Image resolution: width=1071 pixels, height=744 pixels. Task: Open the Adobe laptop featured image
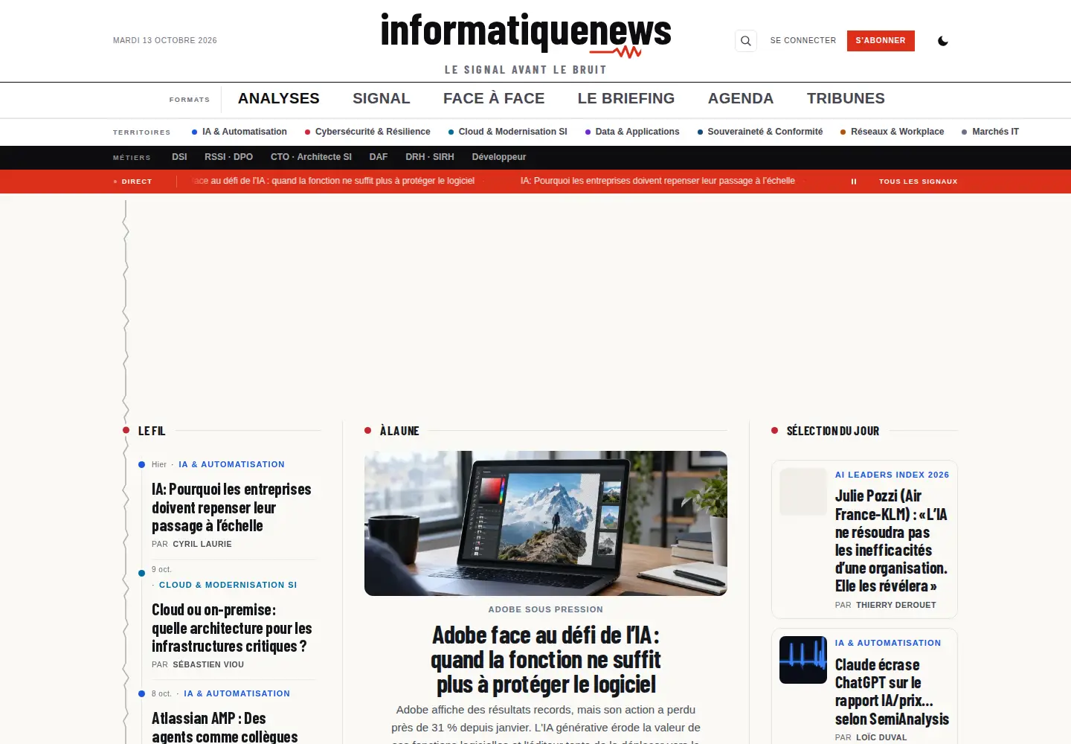coord(546,523)
